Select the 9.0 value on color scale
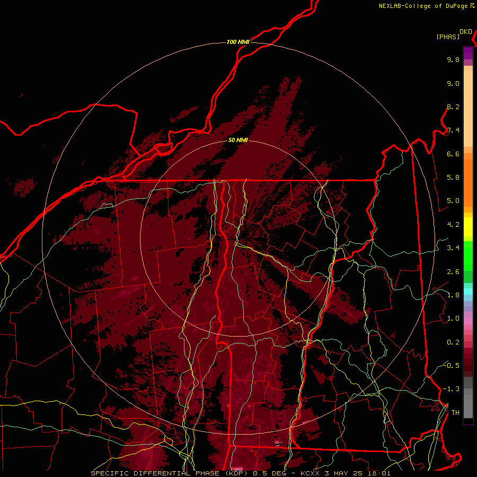Screen dimensions: 477x477 (x=453, y=83)
